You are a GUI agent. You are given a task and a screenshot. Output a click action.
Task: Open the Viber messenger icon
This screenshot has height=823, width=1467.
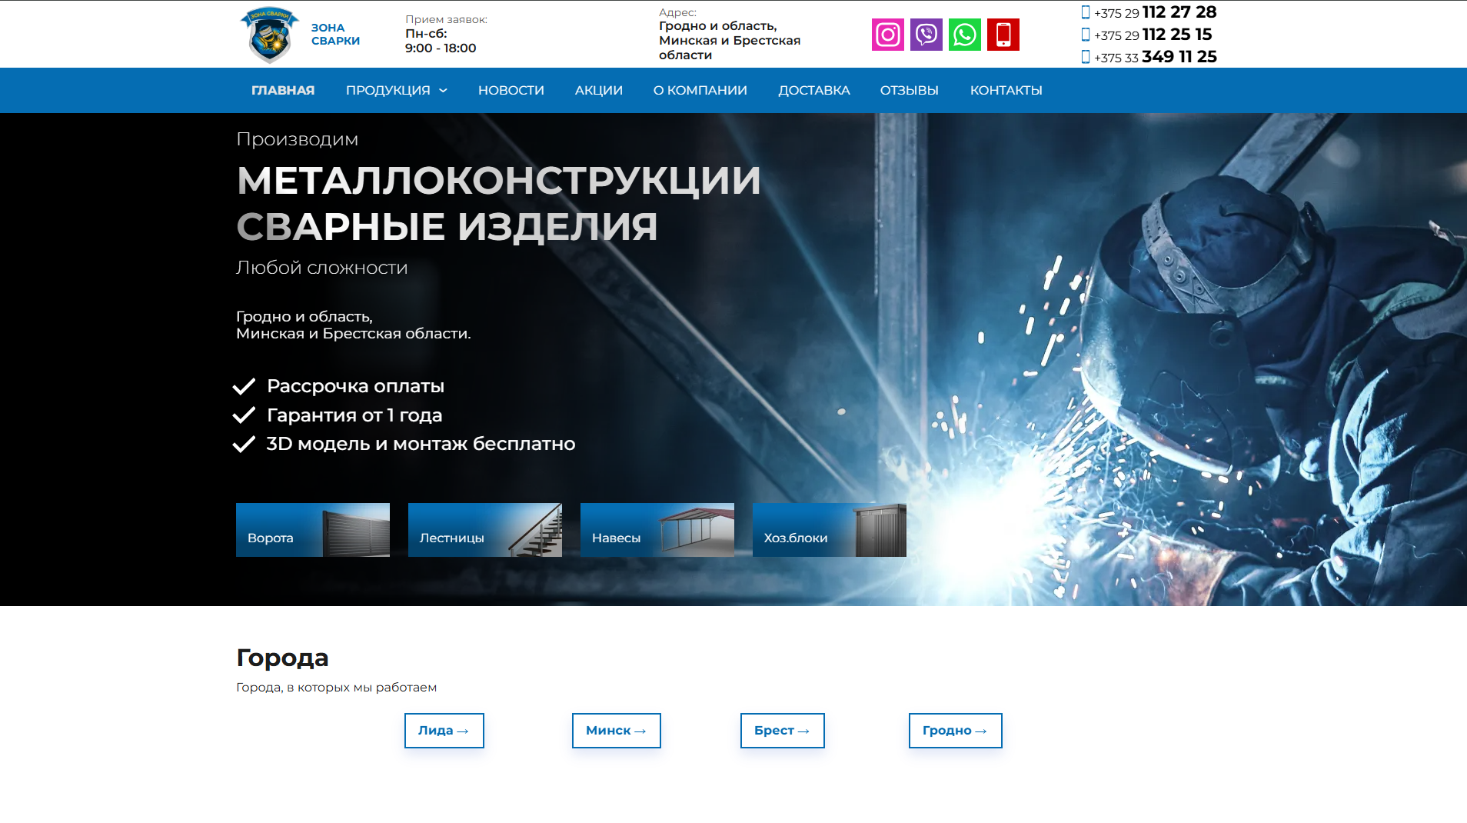click(926, 35)
